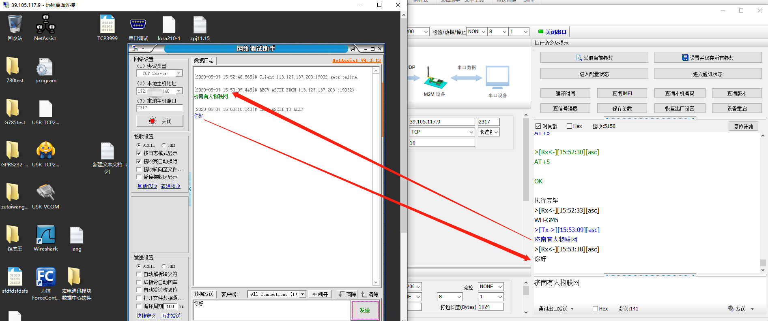Switch to the data log tab
The image size is (768, 321).
(204, 61)
